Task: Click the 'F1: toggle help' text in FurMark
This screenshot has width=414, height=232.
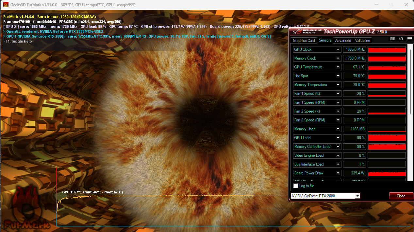Action: click(18, 42)
